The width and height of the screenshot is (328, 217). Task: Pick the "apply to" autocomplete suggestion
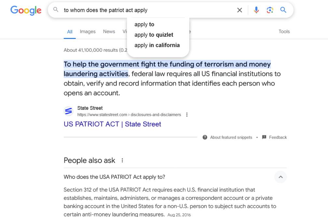coord(144,24)
